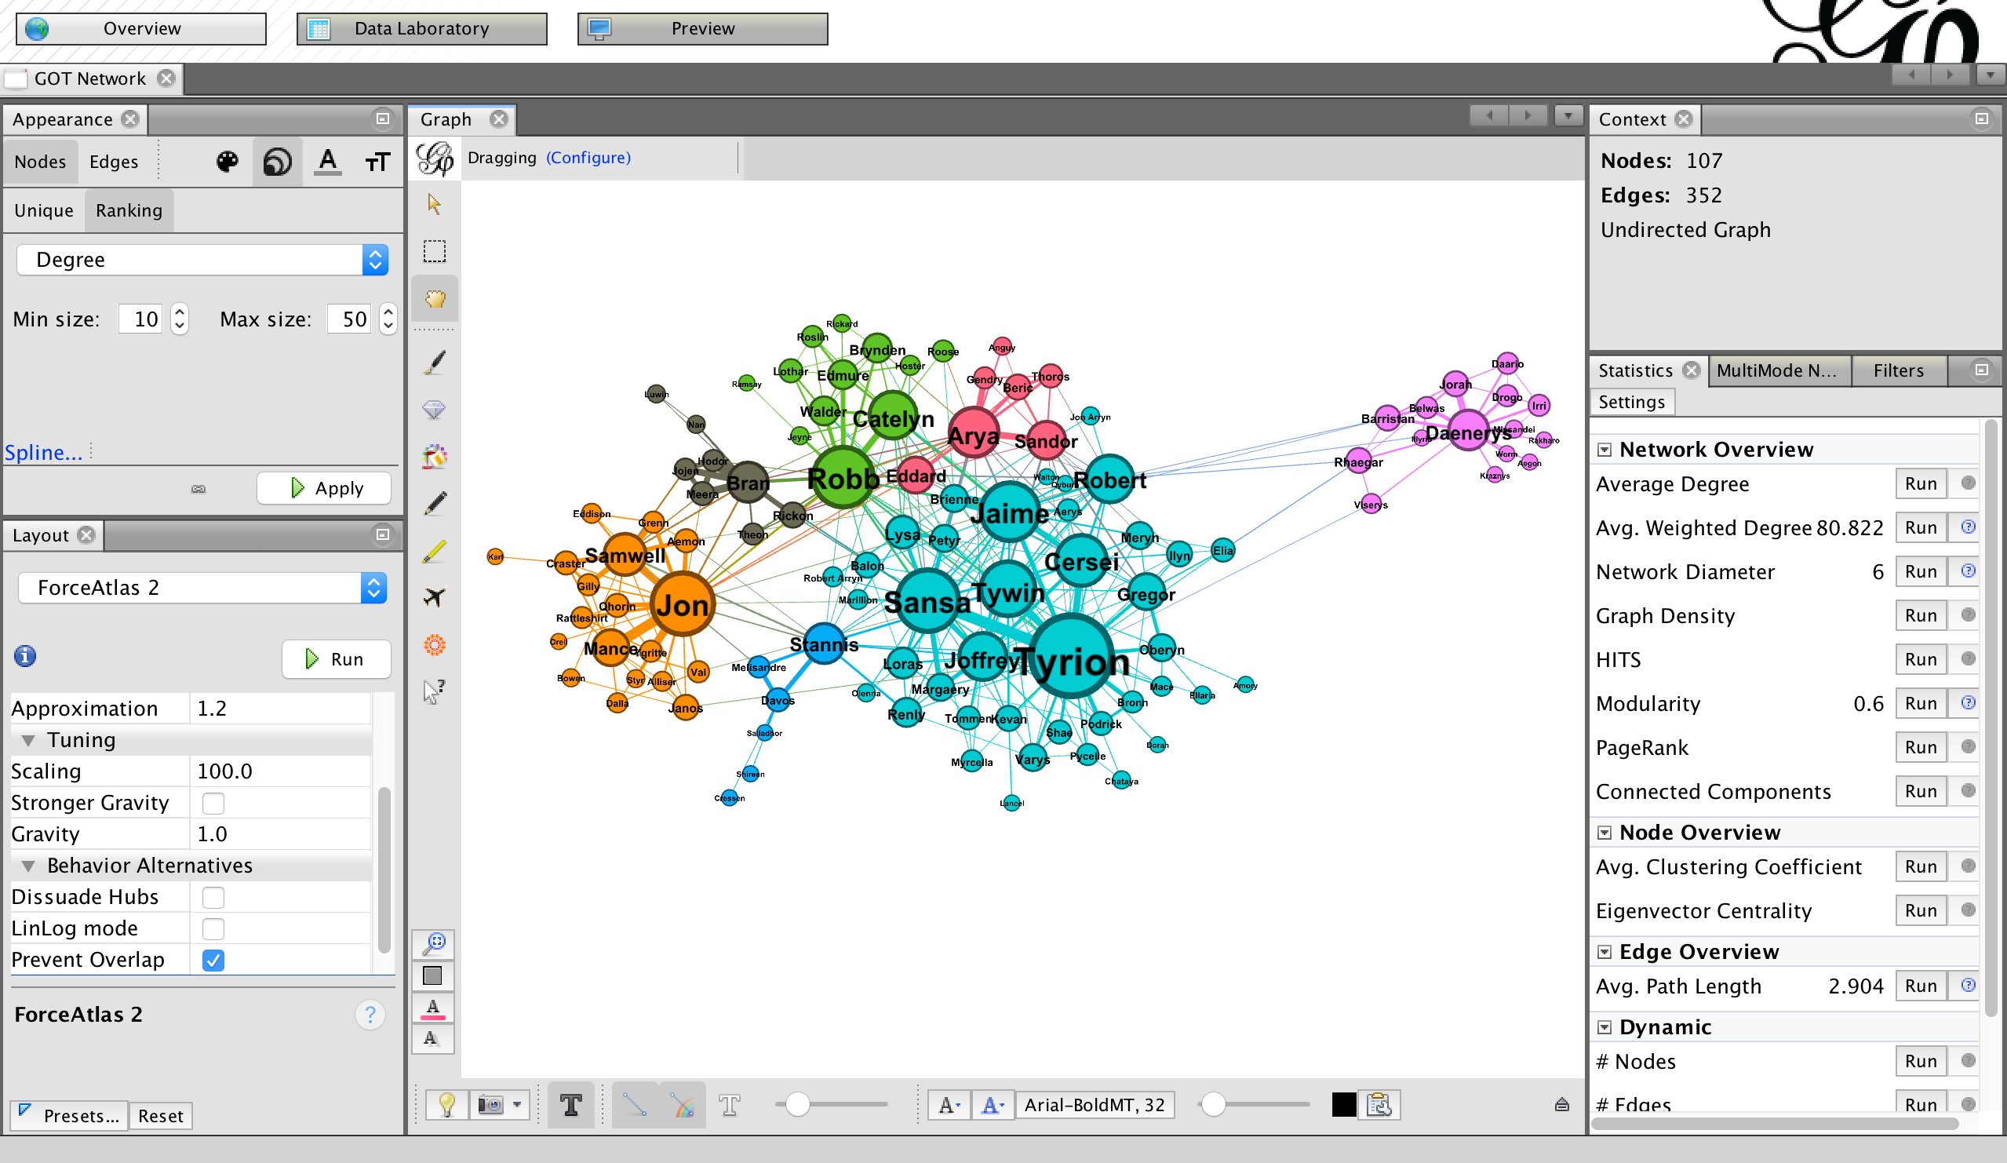Enable Stronger Gravity checkbox
2007x1163 pixels.
click(213, 803)
